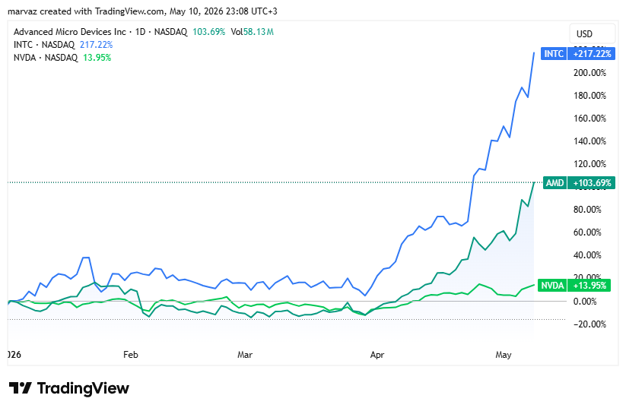The height and width of the screenshot is (411, 626).
Task: Click the 180.00% price axis label
Action: pyautogui.click(x=589, y=95)
